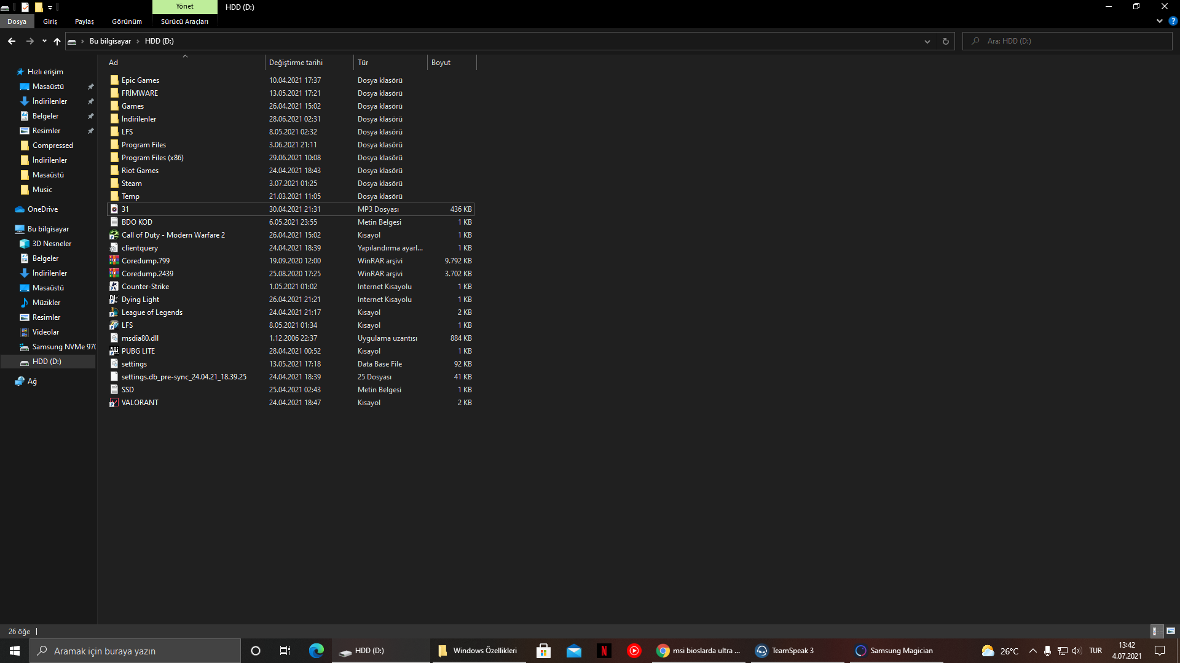Image resolution: width=1180 pixels, height=663 pixels.
Task: Open the Mail app taskbar icon
Action: click(x=573, y=651)
